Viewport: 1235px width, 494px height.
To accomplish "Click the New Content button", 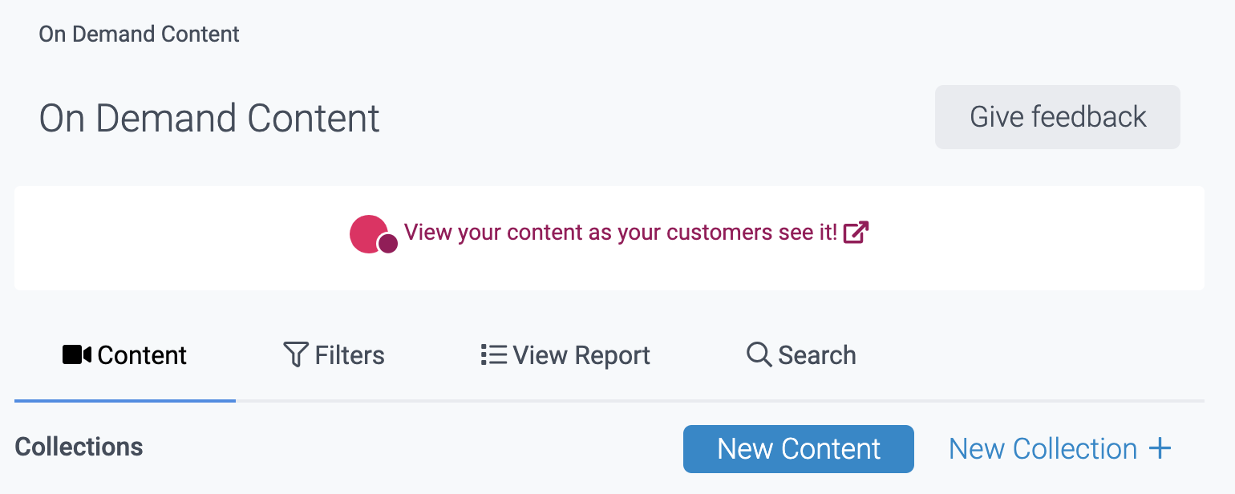I will 798,448.
